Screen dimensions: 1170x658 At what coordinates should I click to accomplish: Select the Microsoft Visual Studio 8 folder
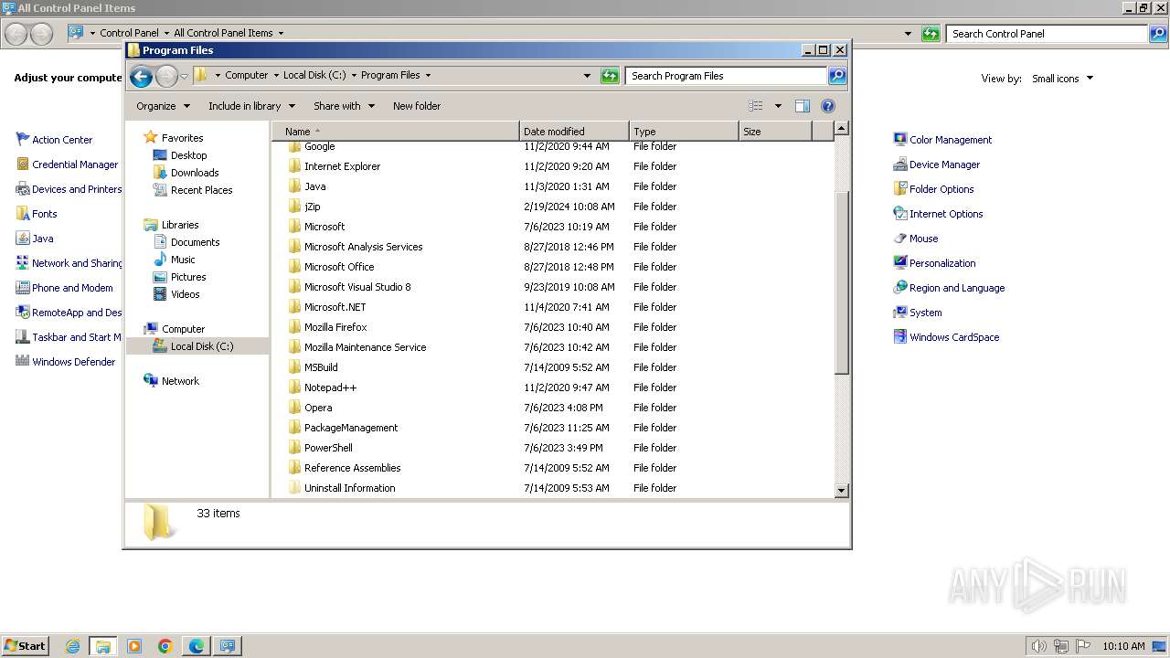point(357,287)
